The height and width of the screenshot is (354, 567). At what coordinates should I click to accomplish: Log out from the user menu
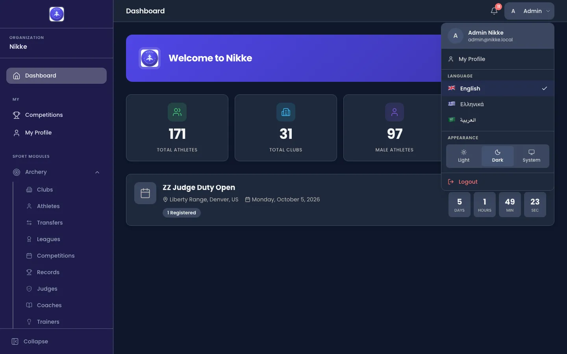coord(498,182)
